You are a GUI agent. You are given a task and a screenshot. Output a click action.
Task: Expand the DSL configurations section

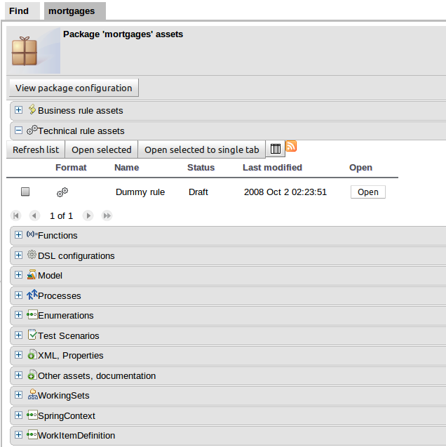tap(19, 255)
